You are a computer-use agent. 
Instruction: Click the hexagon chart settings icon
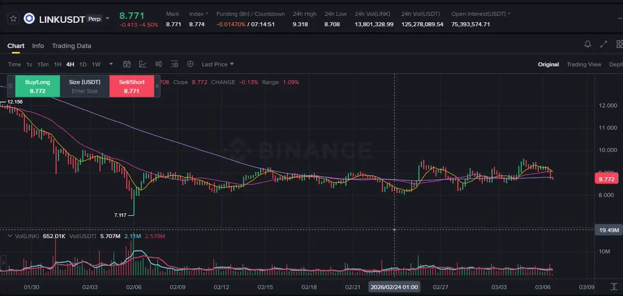pyautogui.click(x=191, y=64)
